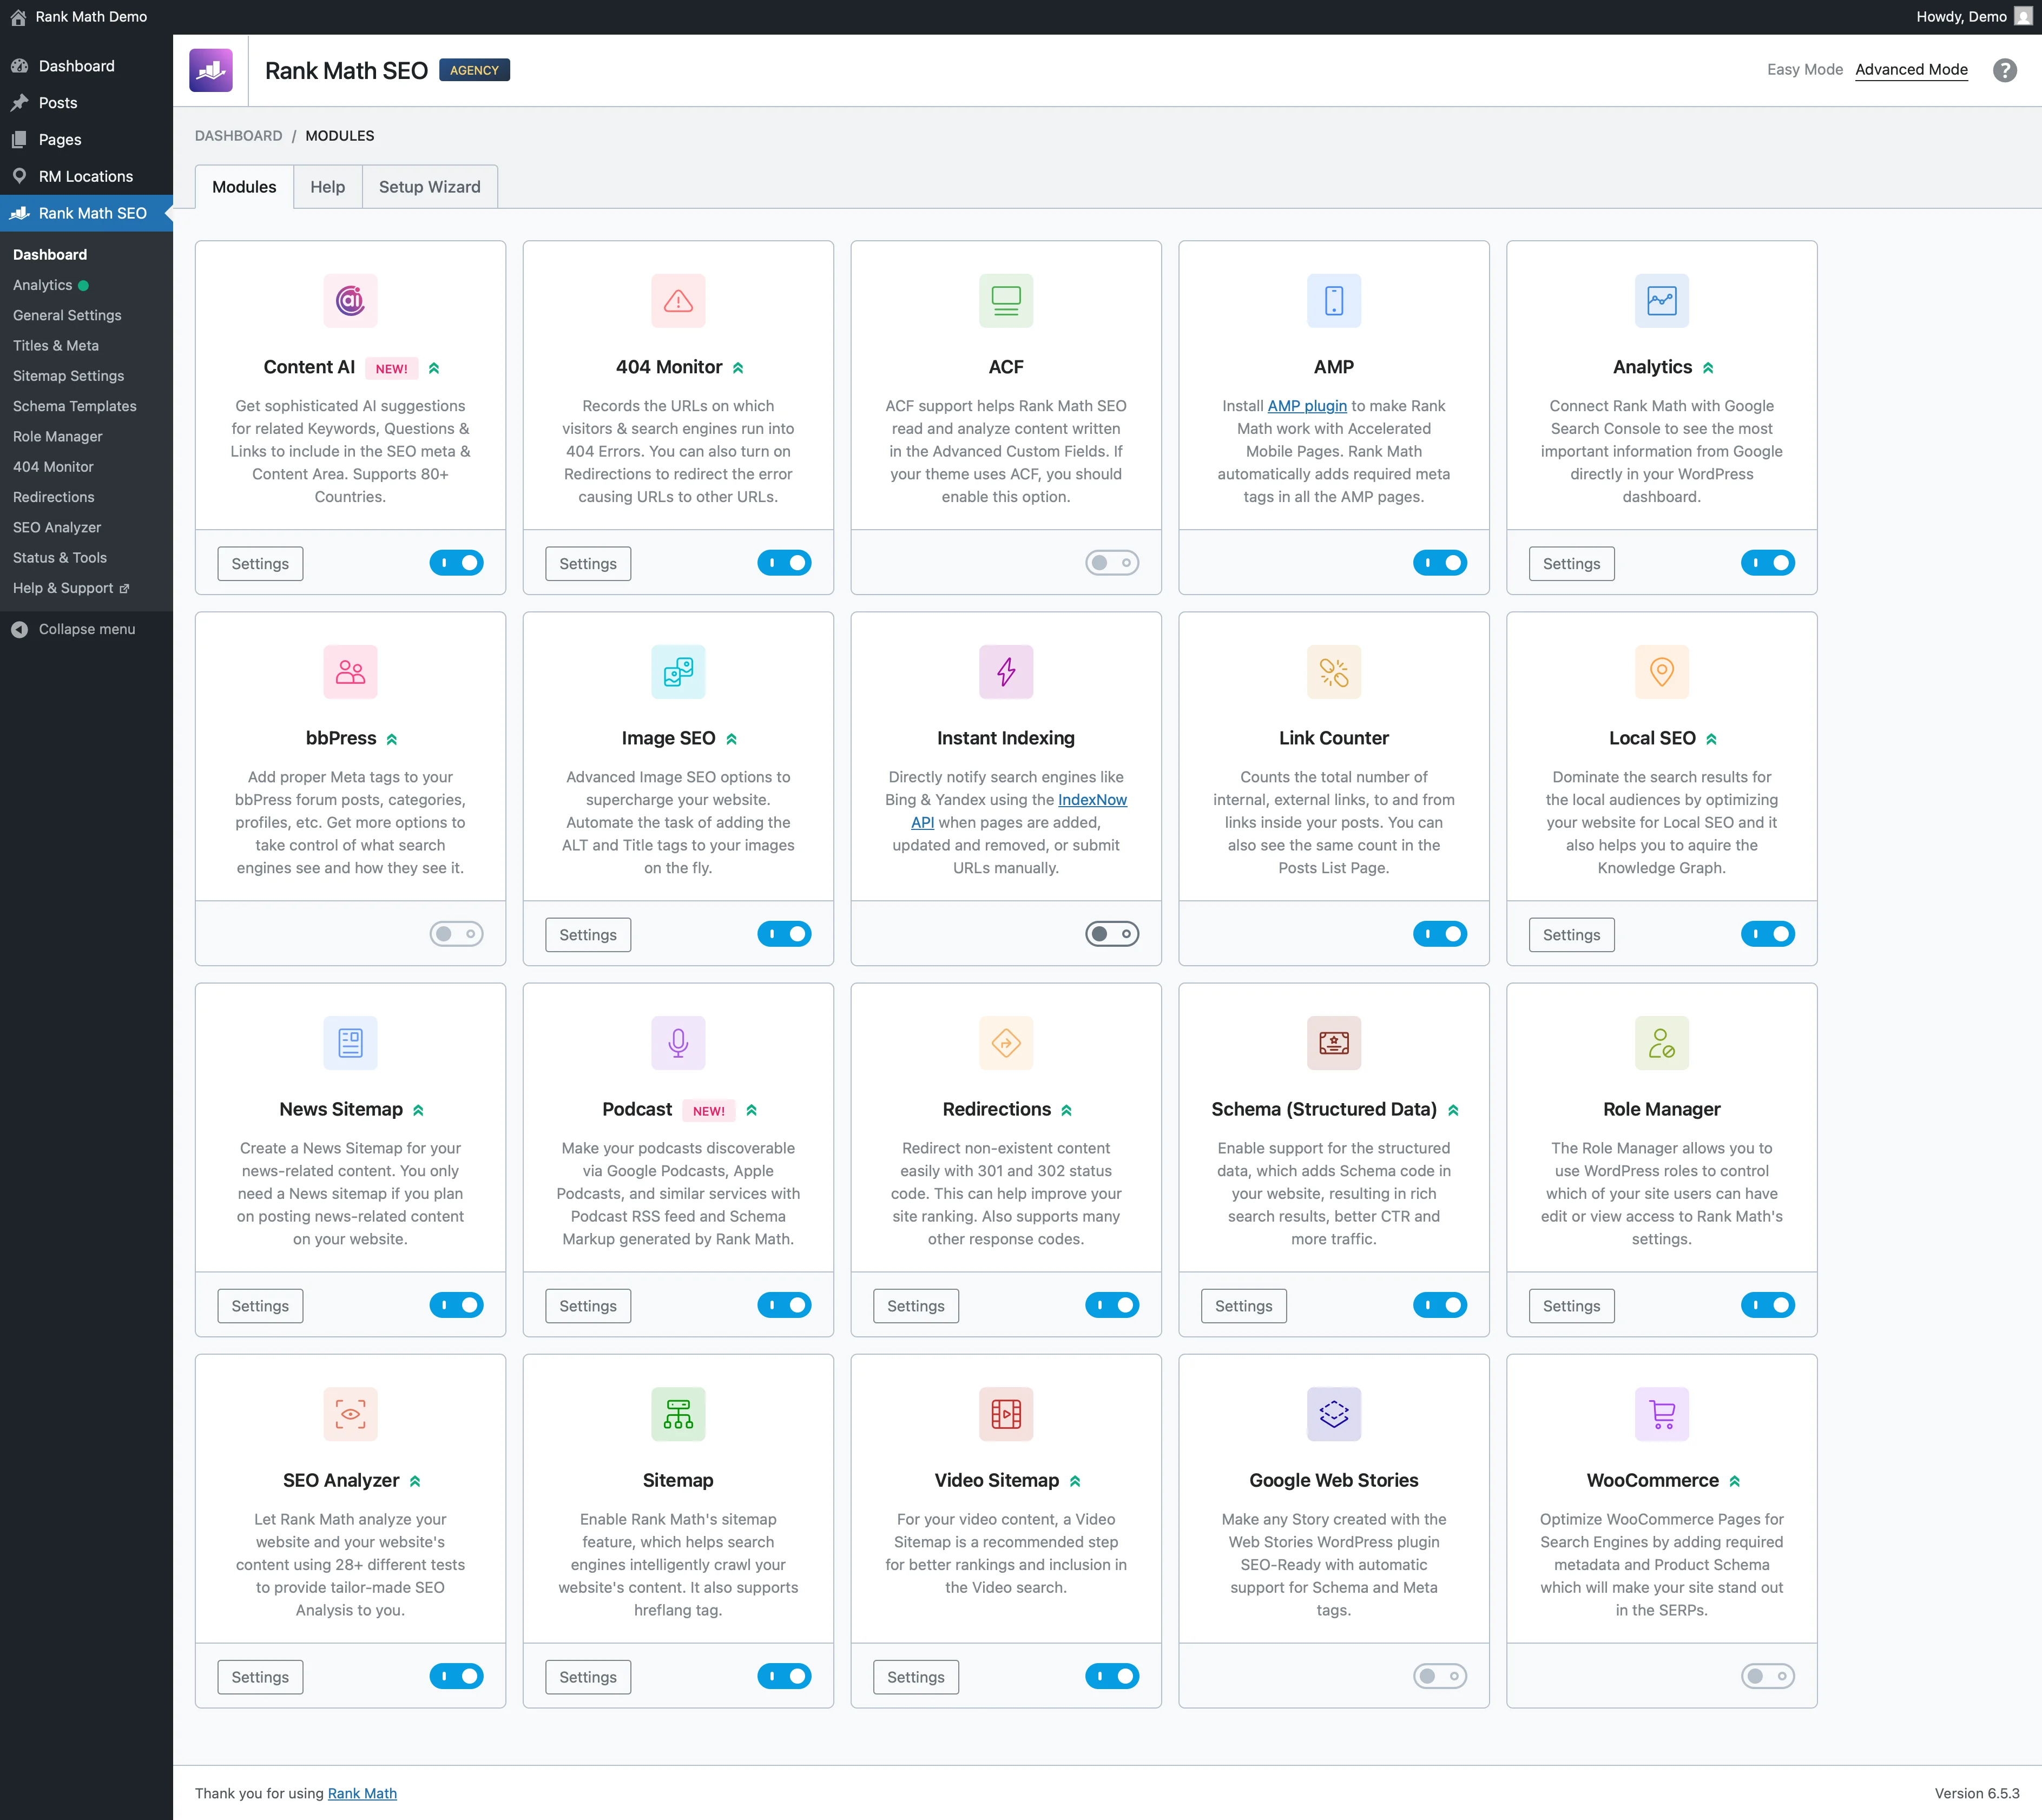Switch to Easy Mode
The image size is (2042, 1820).
click(1804, 69)
